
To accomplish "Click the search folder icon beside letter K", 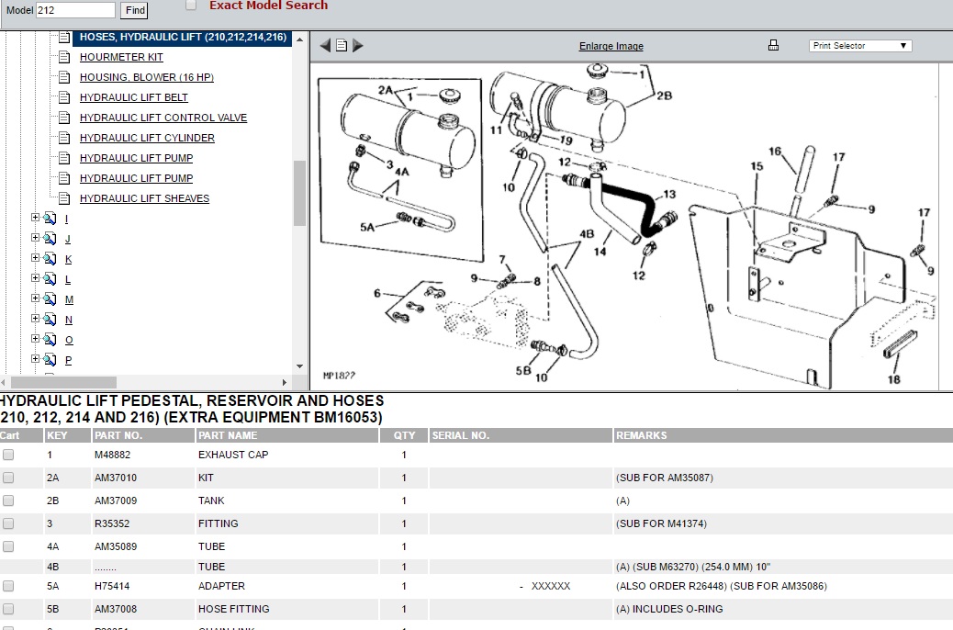I will (x=50, y=259).
